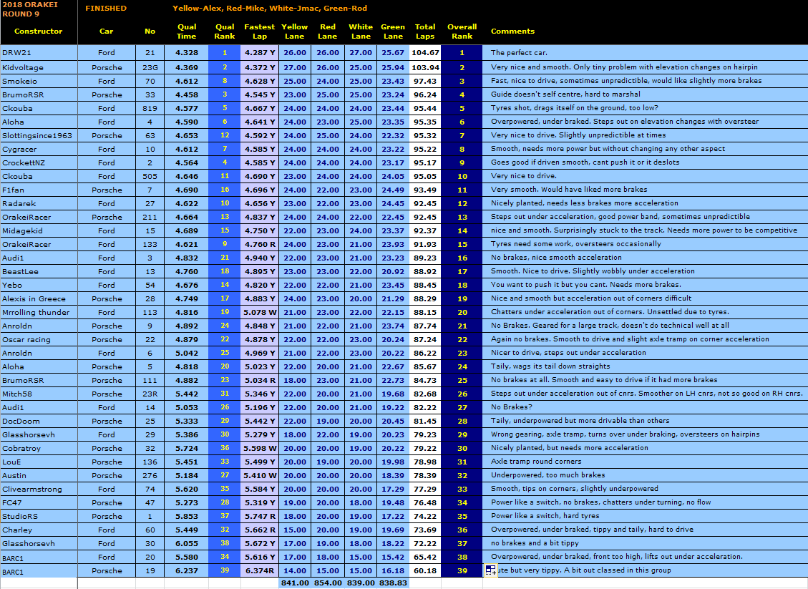Screen dimensions: 808x589
Task: Select the 'Yellow Lane' column header
Action: [295, 31]
